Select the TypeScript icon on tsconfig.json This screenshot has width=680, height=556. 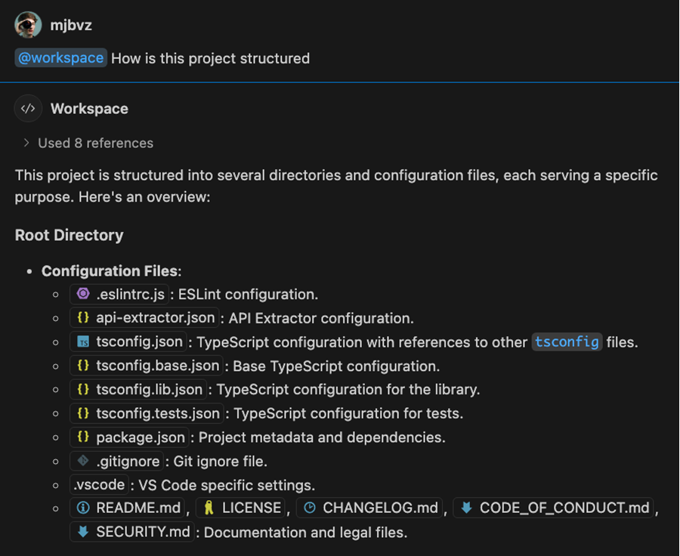coord(82,342)
